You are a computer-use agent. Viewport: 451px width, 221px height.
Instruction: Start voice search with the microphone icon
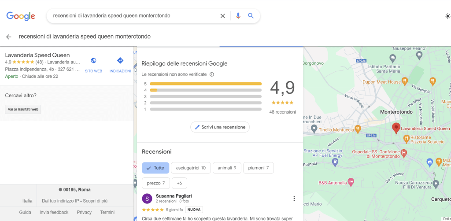pyautogui.click(x=238, y=16)
